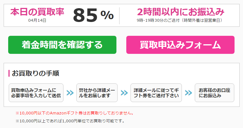Select step box 買取申込みフォームに必要事項を入力して送信

click(x=36, y=93)
